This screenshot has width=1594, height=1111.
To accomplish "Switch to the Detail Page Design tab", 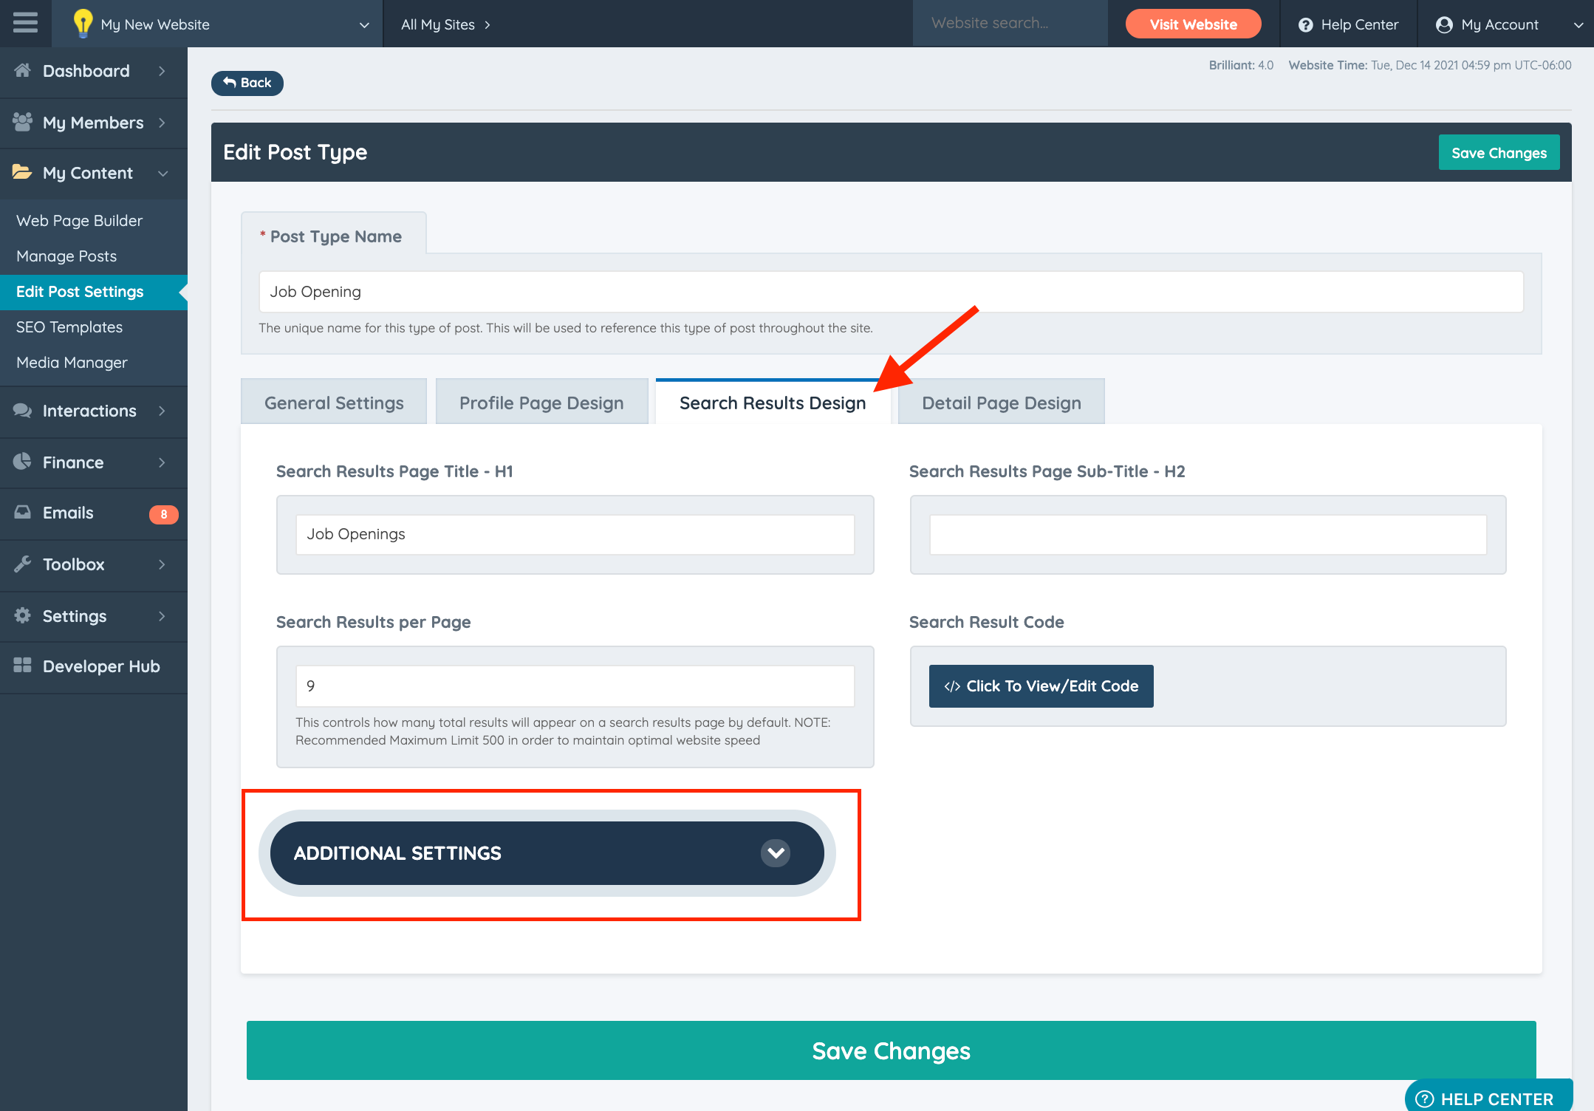I will pos(1001,403).
